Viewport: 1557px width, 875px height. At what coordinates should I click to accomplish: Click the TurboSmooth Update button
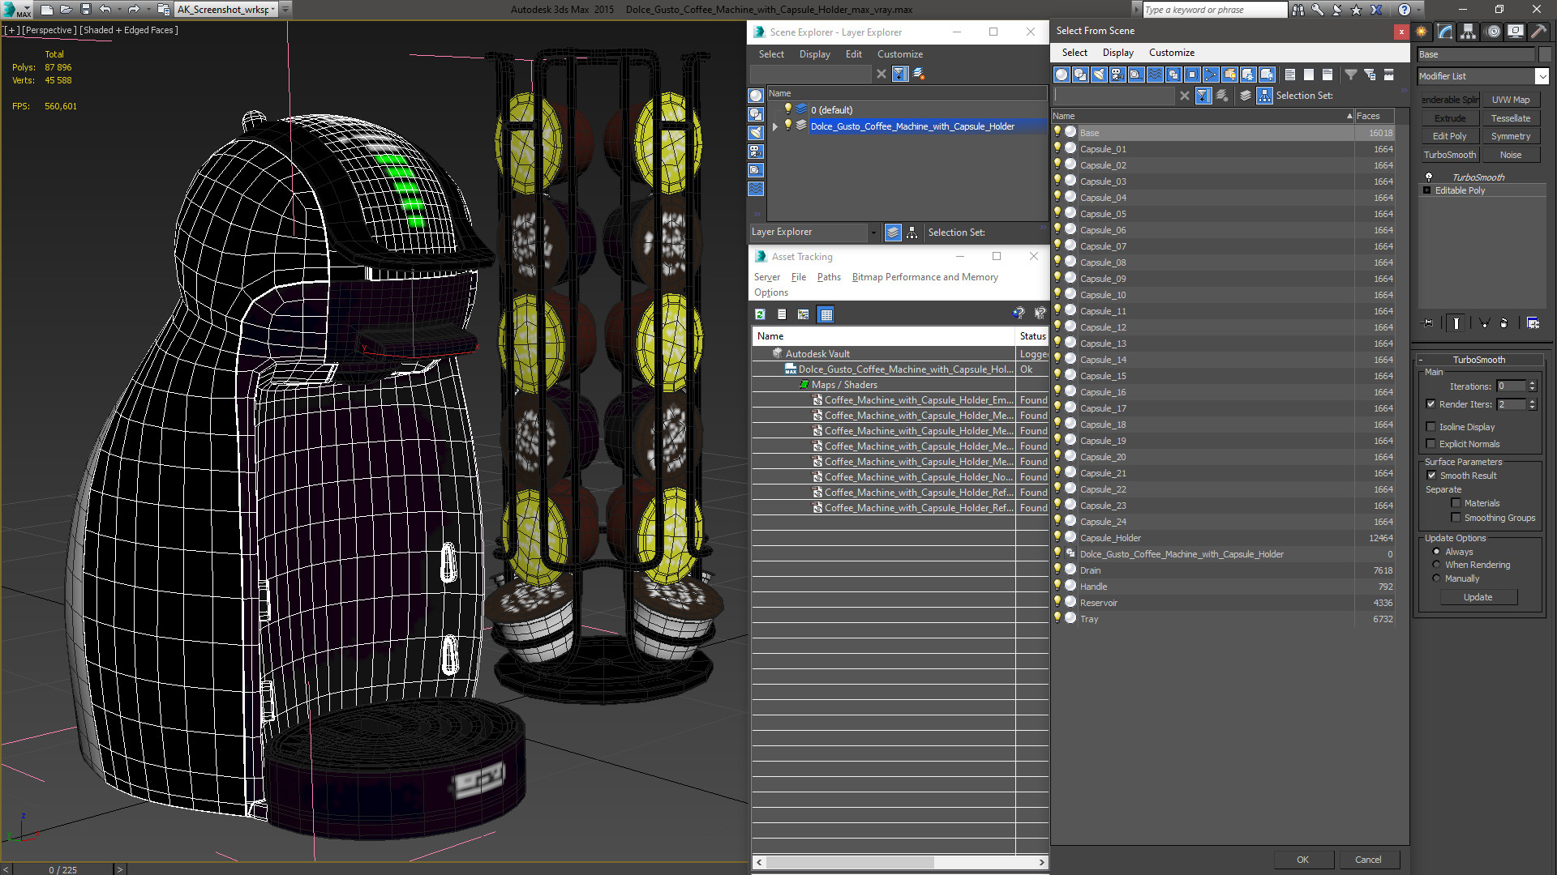(x=1478, y=597)
